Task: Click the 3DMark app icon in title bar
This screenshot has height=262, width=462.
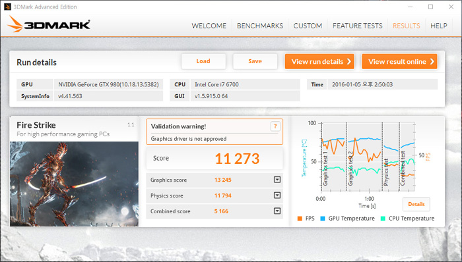Action: [7, 7]
